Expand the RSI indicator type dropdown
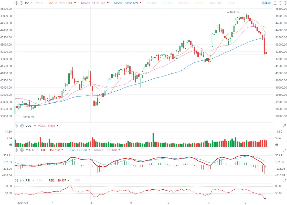Image resolution: width=287 pixels, height=205 pixels. pyautogui.click(x=33, y=180)
